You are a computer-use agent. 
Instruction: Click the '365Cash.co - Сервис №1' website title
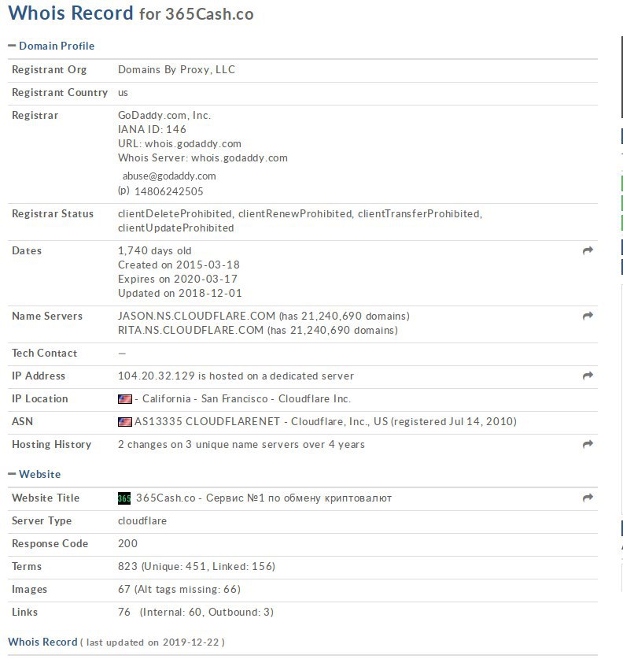pos(264,498)
